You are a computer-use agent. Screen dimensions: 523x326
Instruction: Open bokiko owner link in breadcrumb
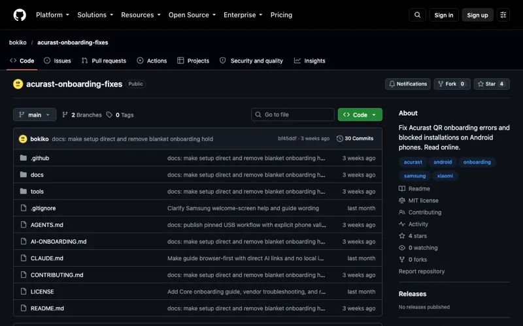pos(18,42)
